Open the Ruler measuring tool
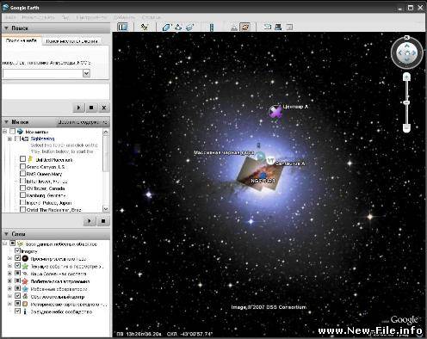Image resolution: width=427 pixels, height=339 pixels. click(212, 28)
